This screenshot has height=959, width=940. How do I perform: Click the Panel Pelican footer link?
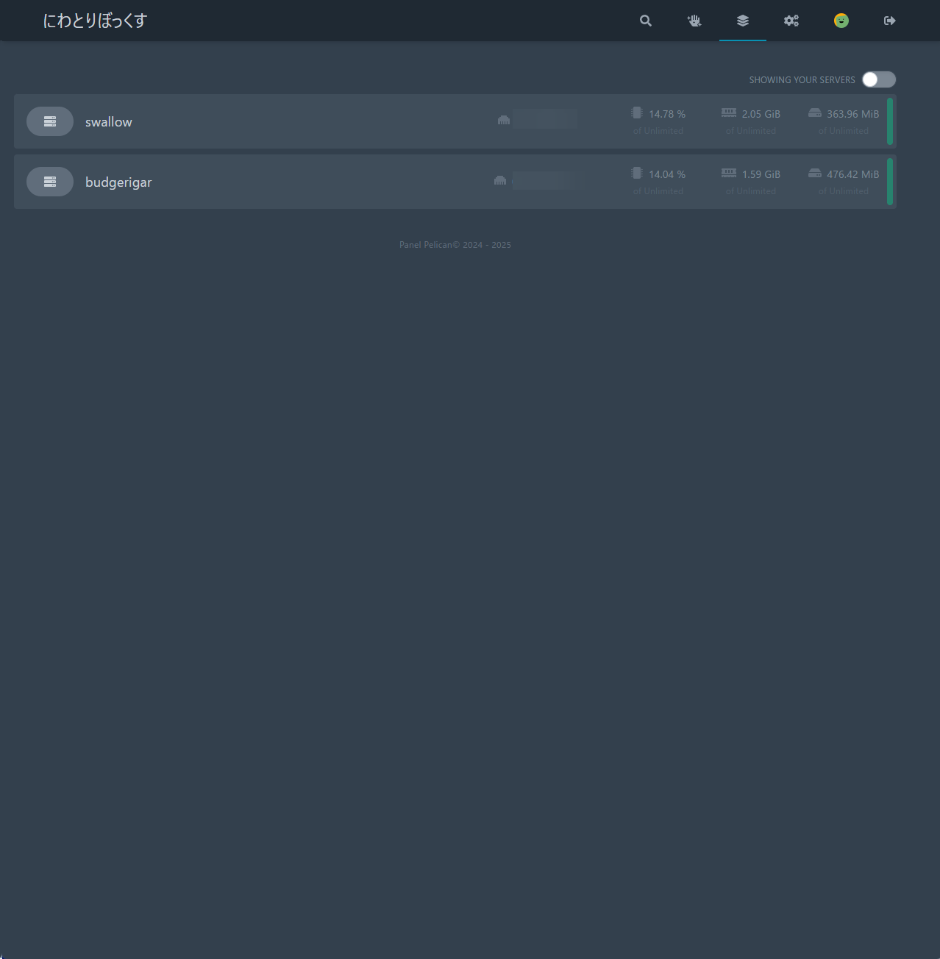(x=426, y=245)
